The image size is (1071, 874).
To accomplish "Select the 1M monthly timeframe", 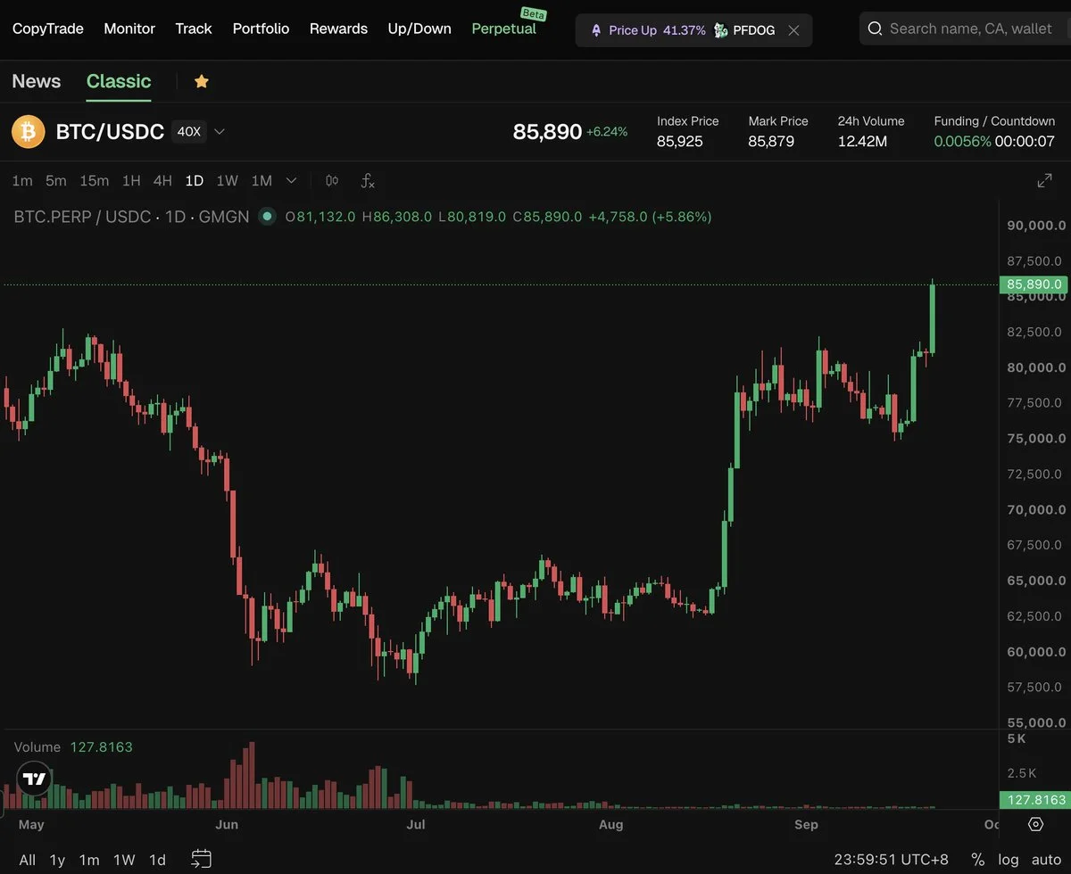I will coord(262,181).
